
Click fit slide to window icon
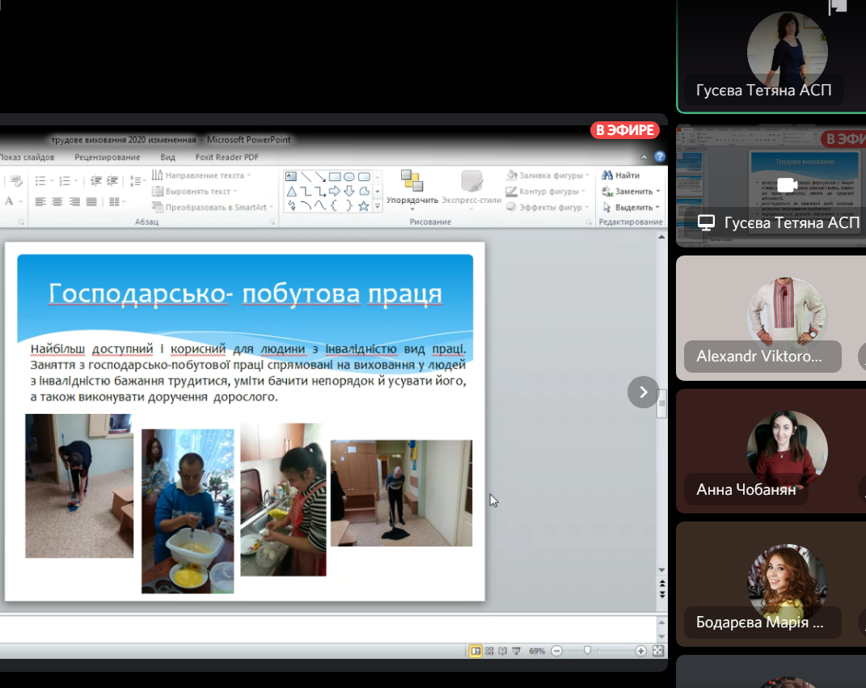pos(658,651)
